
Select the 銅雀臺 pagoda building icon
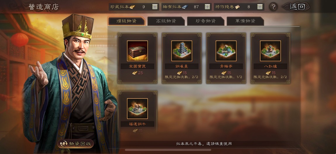click(x=182, y=51)
